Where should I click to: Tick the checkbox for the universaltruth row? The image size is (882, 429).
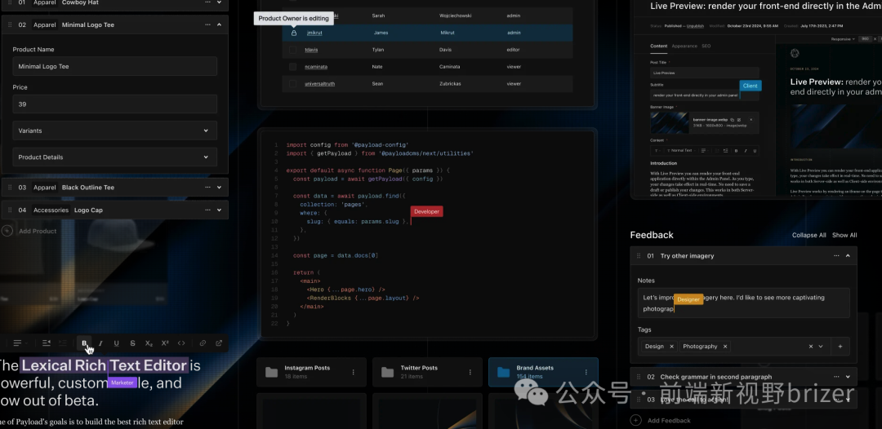(292, 84)
